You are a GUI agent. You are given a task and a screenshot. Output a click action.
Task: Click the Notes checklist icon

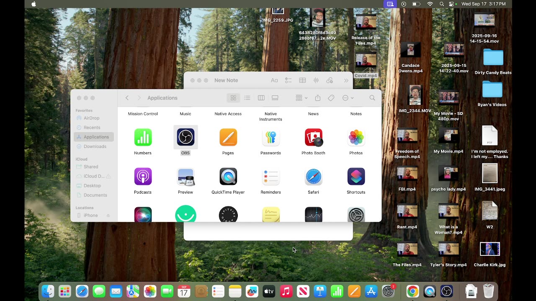[288, 80]
